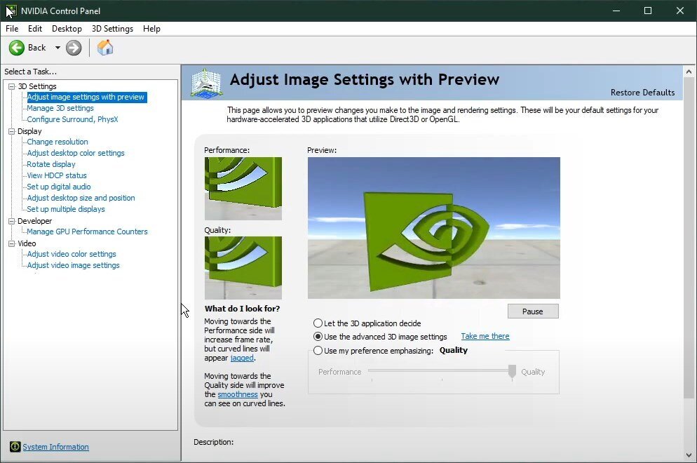Select Use the advanced 3D image settings
This screenshot has width=697, height=463.
tap(318, 337)
